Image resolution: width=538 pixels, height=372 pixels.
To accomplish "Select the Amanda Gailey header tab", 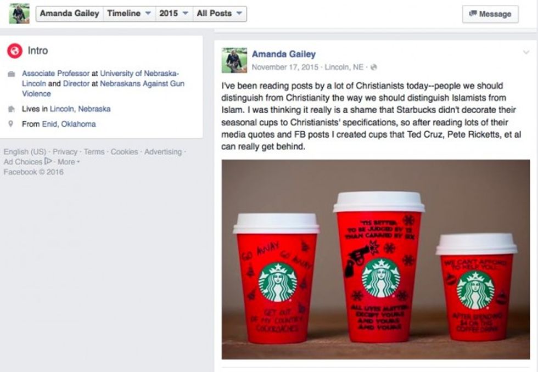I will (x=69, y=13).
